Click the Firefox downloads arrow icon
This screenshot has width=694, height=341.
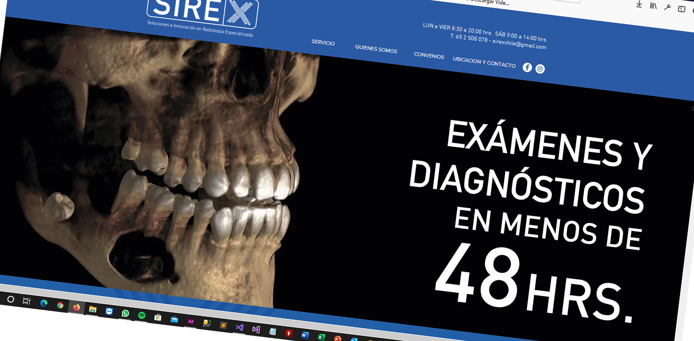click(639, 4)
